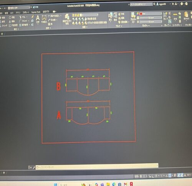
Task: Click into the command line input field
Action: tap(97, 166)
